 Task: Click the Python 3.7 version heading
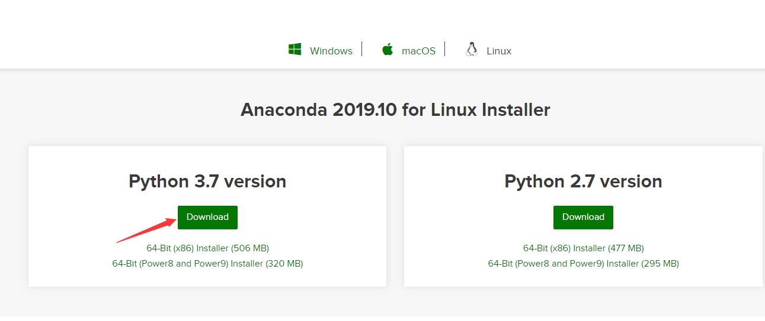pos(207,181)
